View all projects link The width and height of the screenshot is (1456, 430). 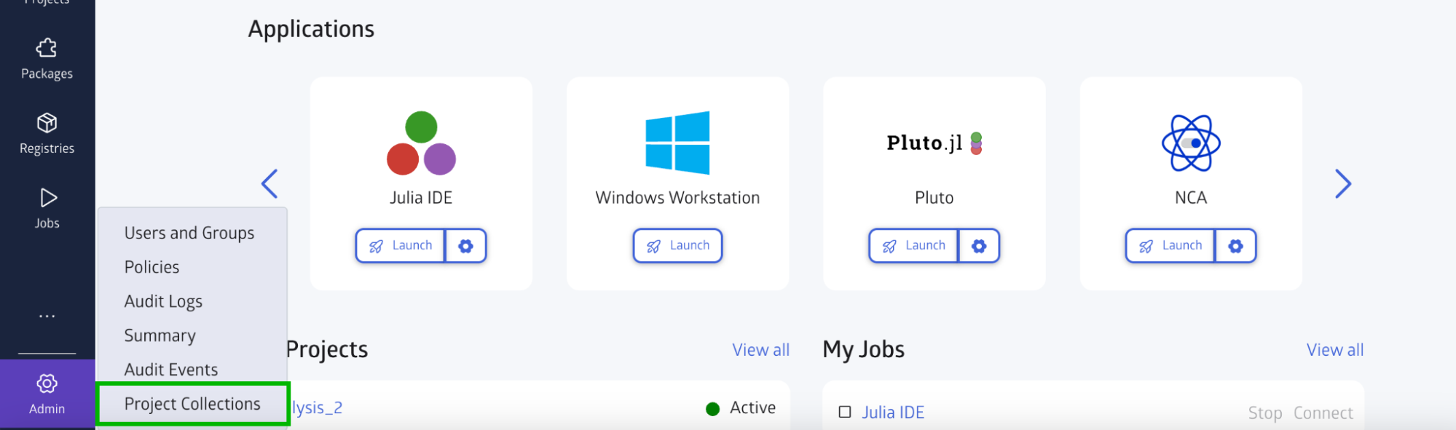tap(760, 350)
